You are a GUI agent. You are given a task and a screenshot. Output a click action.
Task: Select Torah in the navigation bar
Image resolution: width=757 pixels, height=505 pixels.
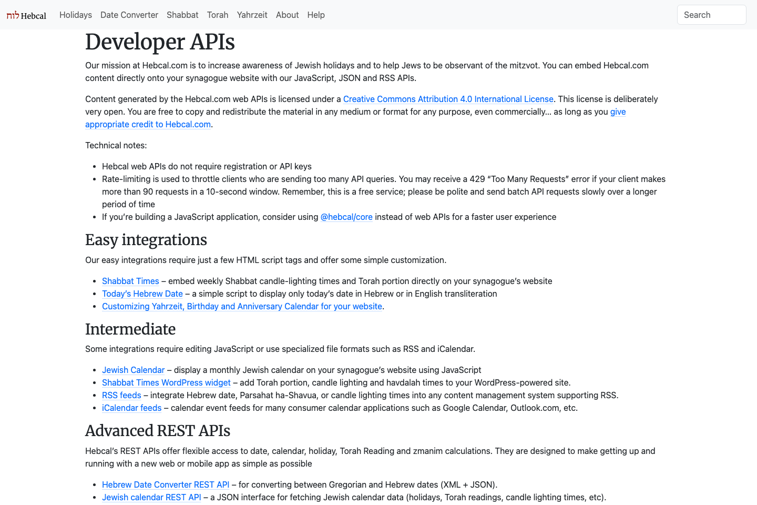point(218,15)
